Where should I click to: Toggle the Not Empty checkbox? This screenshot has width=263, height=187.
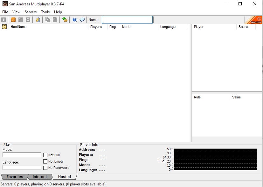tap(45, 161)
